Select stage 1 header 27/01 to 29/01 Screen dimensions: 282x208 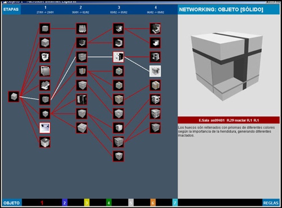[x=45, y=10]
